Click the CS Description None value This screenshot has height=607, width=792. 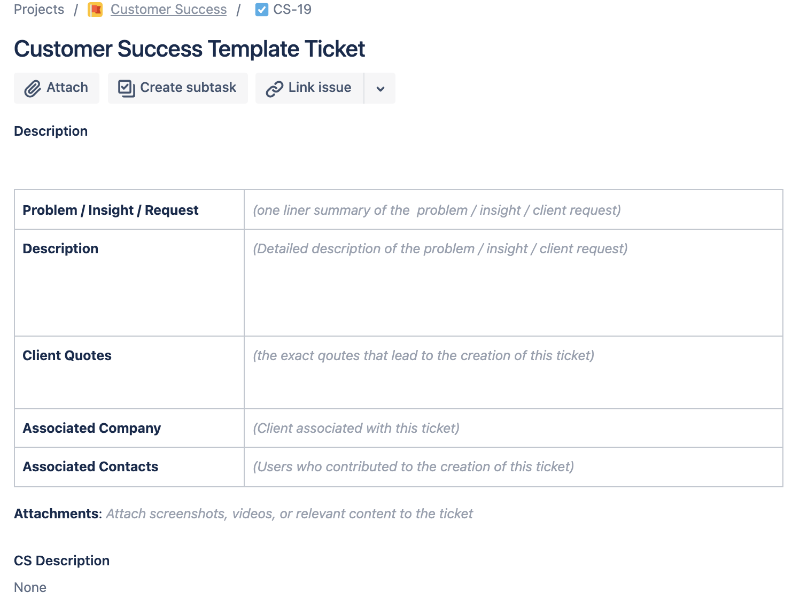(x=30, y=588)
